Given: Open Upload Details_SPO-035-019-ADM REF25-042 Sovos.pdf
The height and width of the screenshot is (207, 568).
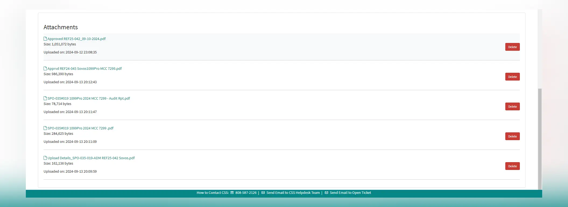Looking at the screenshot, I should [x=91, y=158].
